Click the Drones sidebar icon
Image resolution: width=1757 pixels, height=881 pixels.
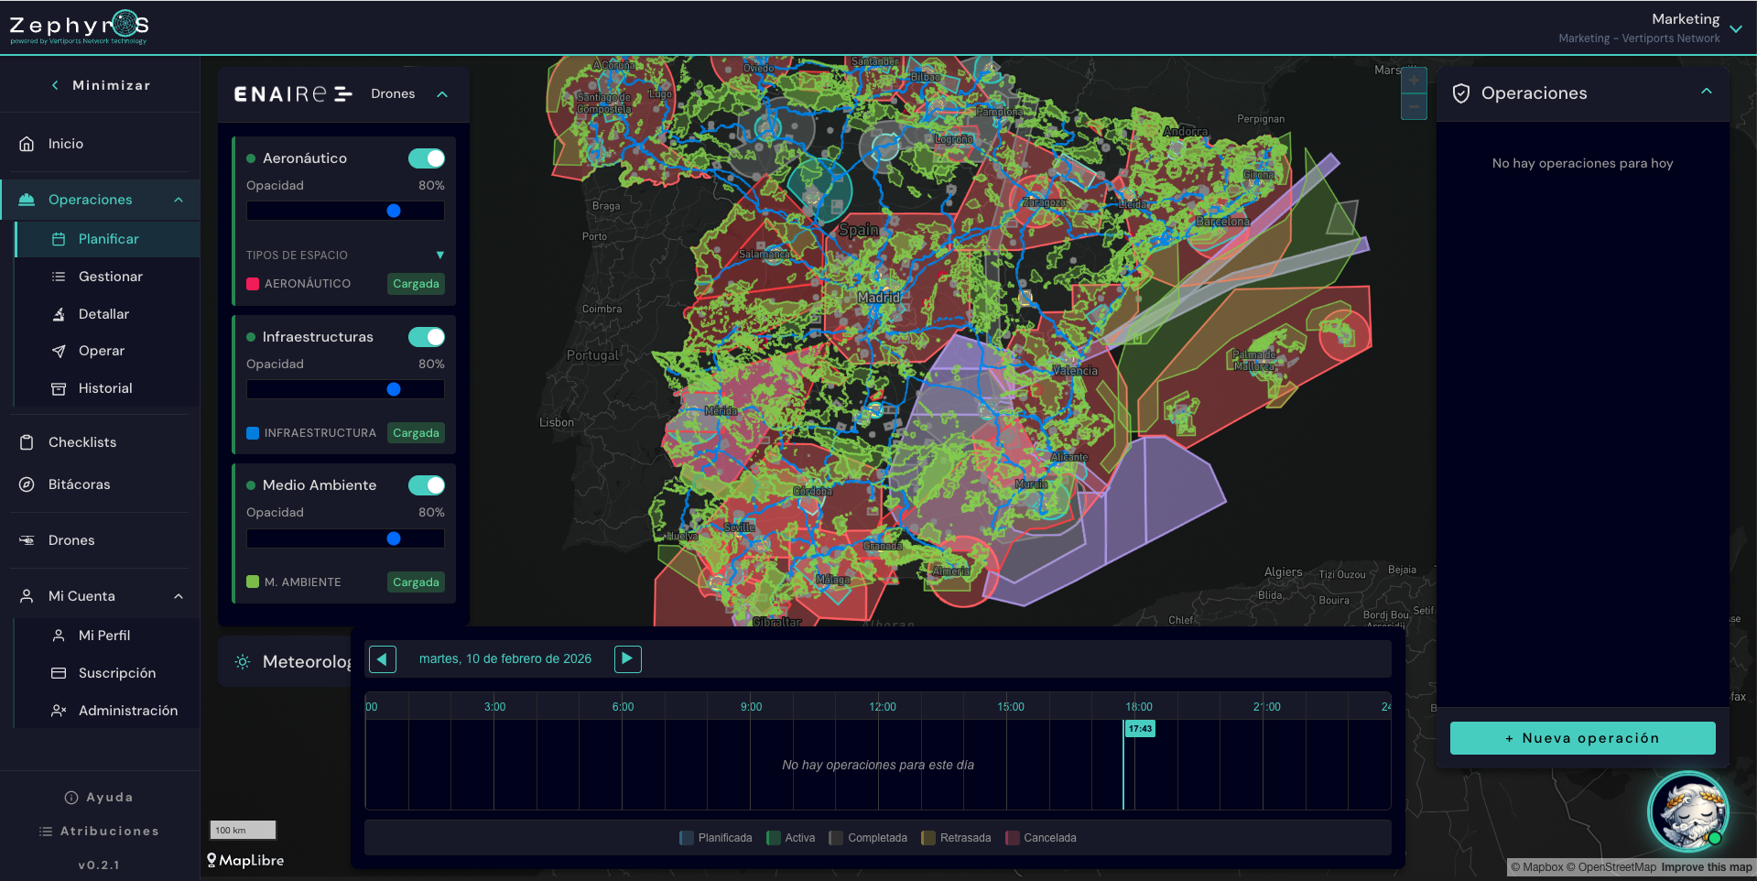click(x=27, y=540)
